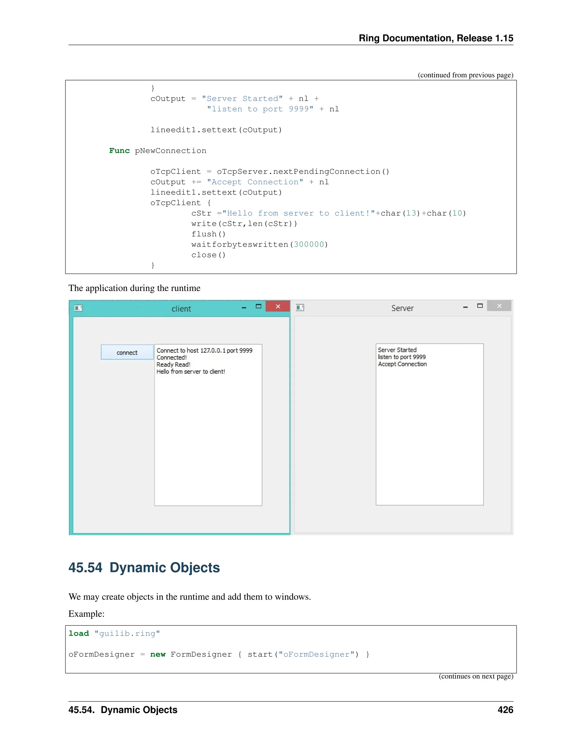Click the client window system icon
This screenshot has height=753, width=582.
[78, 308]
